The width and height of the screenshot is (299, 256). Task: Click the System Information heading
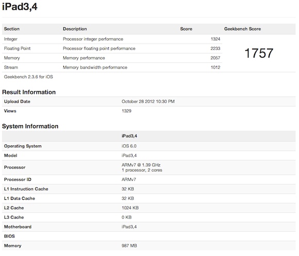coord(30,126)
